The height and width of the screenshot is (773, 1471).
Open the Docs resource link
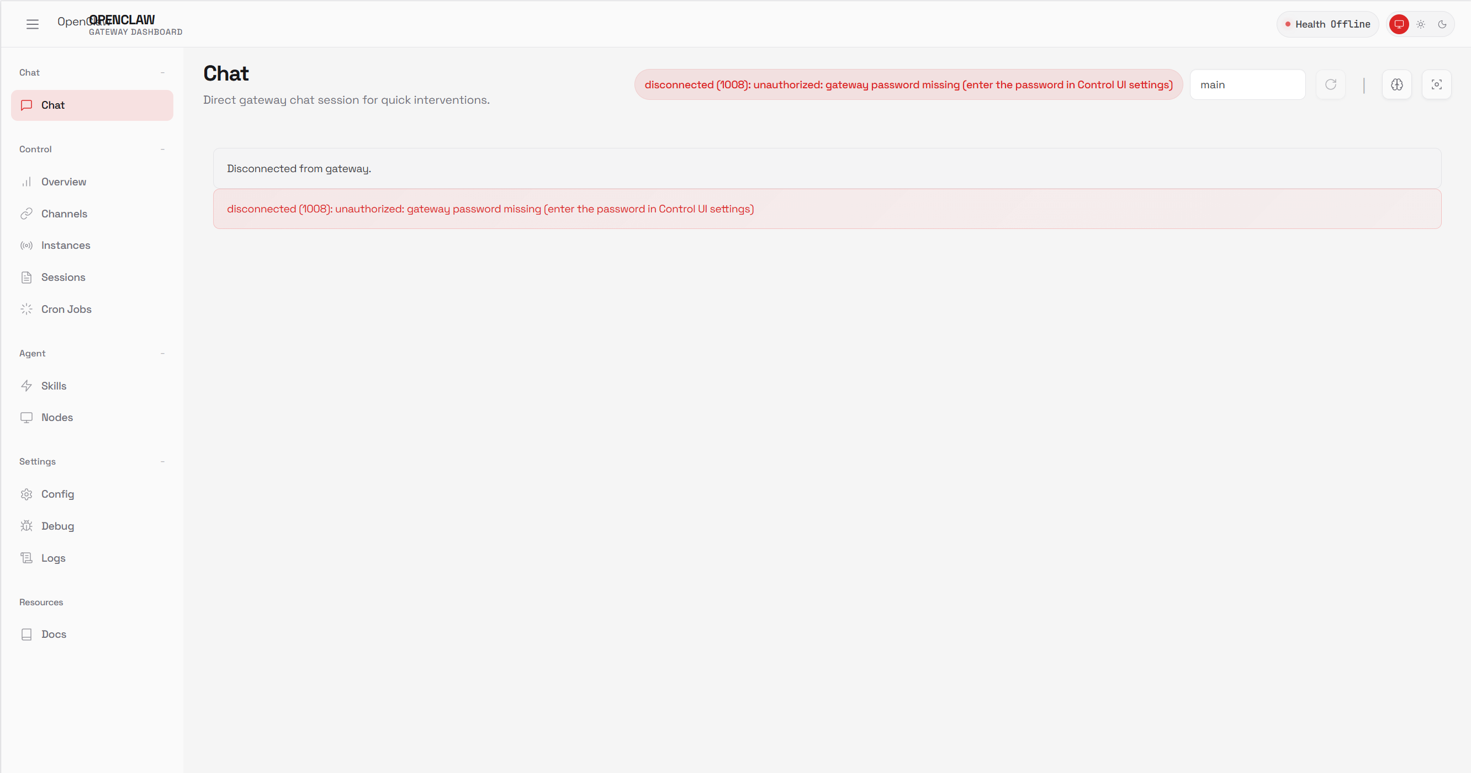click(x=54, y=635)
